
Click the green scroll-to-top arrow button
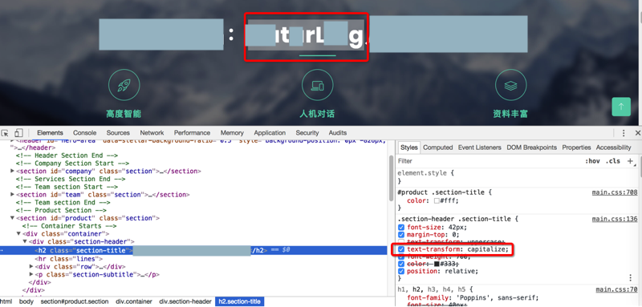click(621, 107)
